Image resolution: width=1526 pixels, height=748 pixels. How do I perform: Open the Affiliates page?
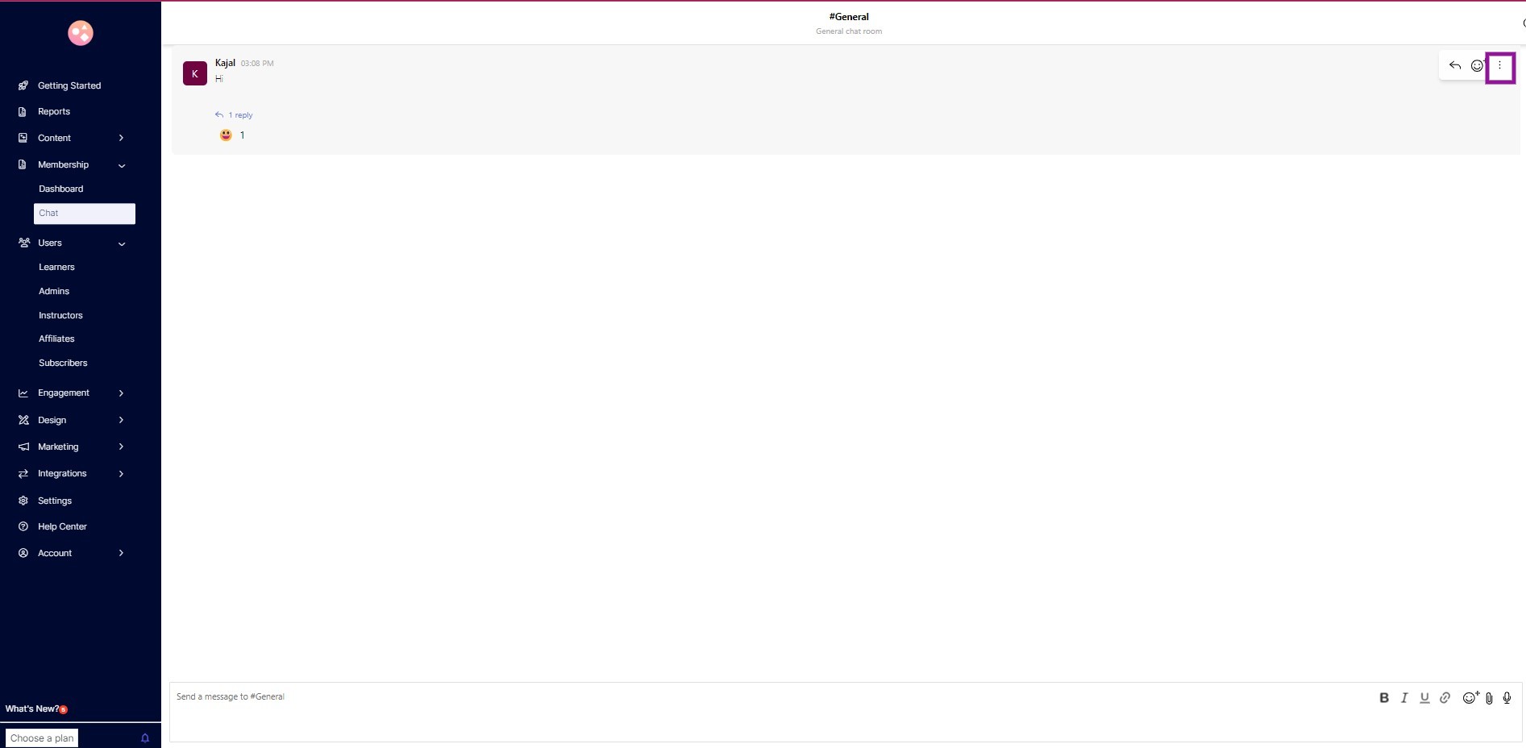coord(56,339)
